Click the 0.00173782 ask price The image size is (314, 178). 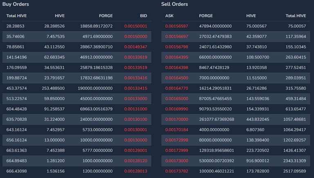[x=177, y=171]
